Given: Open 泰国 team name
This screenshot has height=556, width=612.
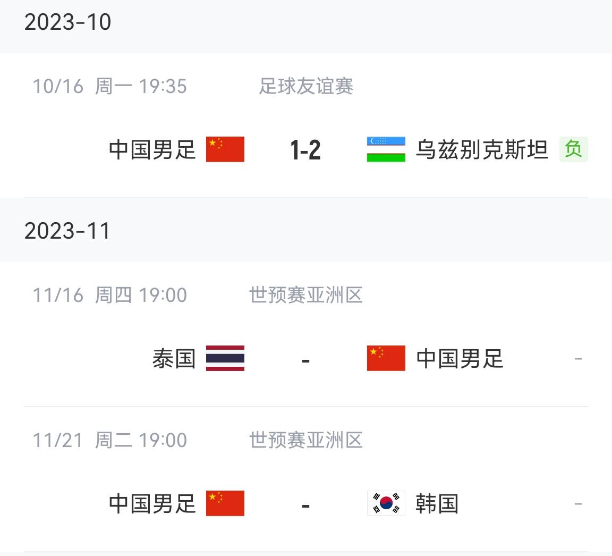Looking at the screenshot, I should (174, 358).
